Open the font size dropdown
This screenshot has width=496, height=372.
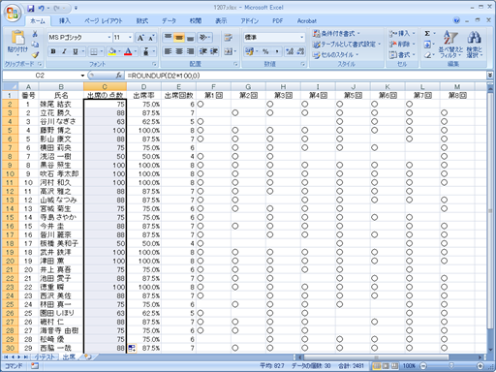(x=130, y=38)
